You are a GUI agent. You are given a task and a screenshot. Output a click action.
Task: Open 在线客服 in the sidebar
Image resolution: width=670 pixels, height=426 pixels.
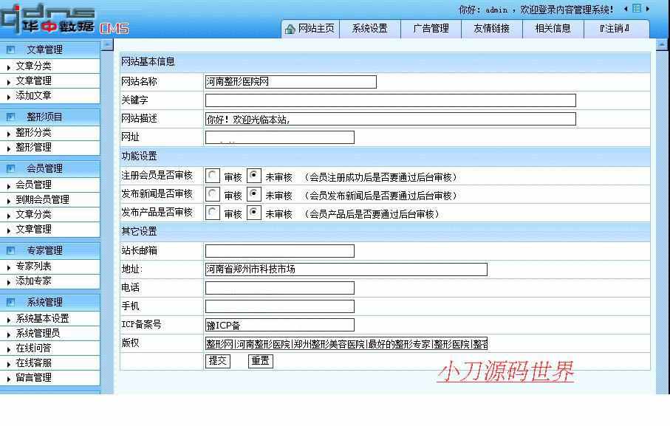point(33,363)
